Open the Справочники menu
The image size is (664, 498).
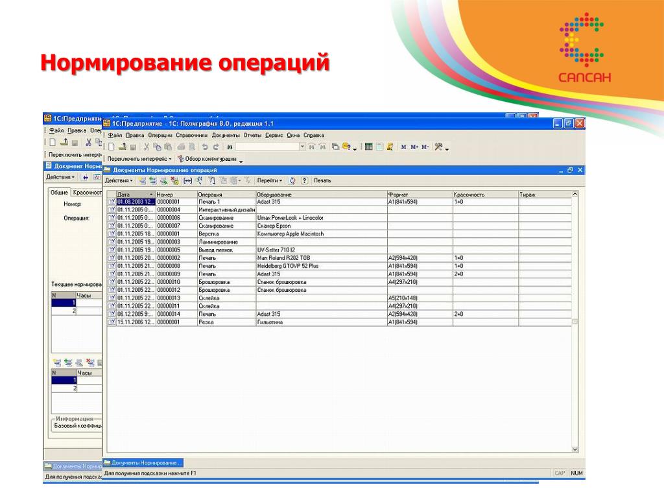click(x=192, y=136)
